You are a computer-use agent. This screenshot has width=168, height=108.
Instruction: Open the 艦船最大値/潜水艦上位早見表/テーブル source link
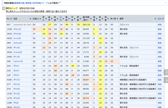[x=32, y=3]
